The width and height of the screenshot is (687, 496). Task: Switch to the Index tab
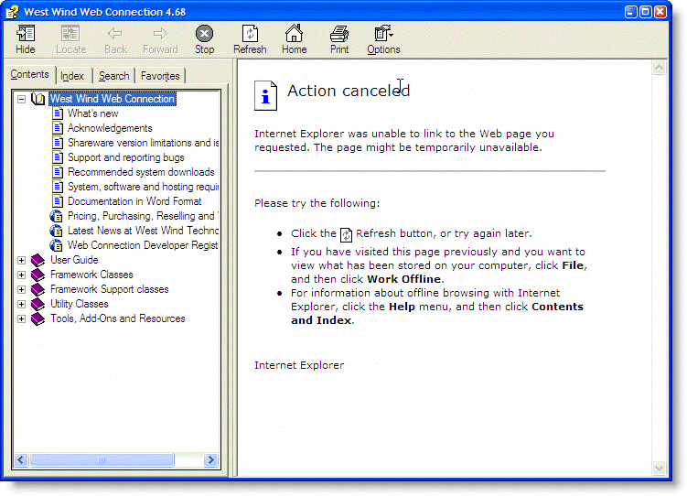(x=72, y=76)
